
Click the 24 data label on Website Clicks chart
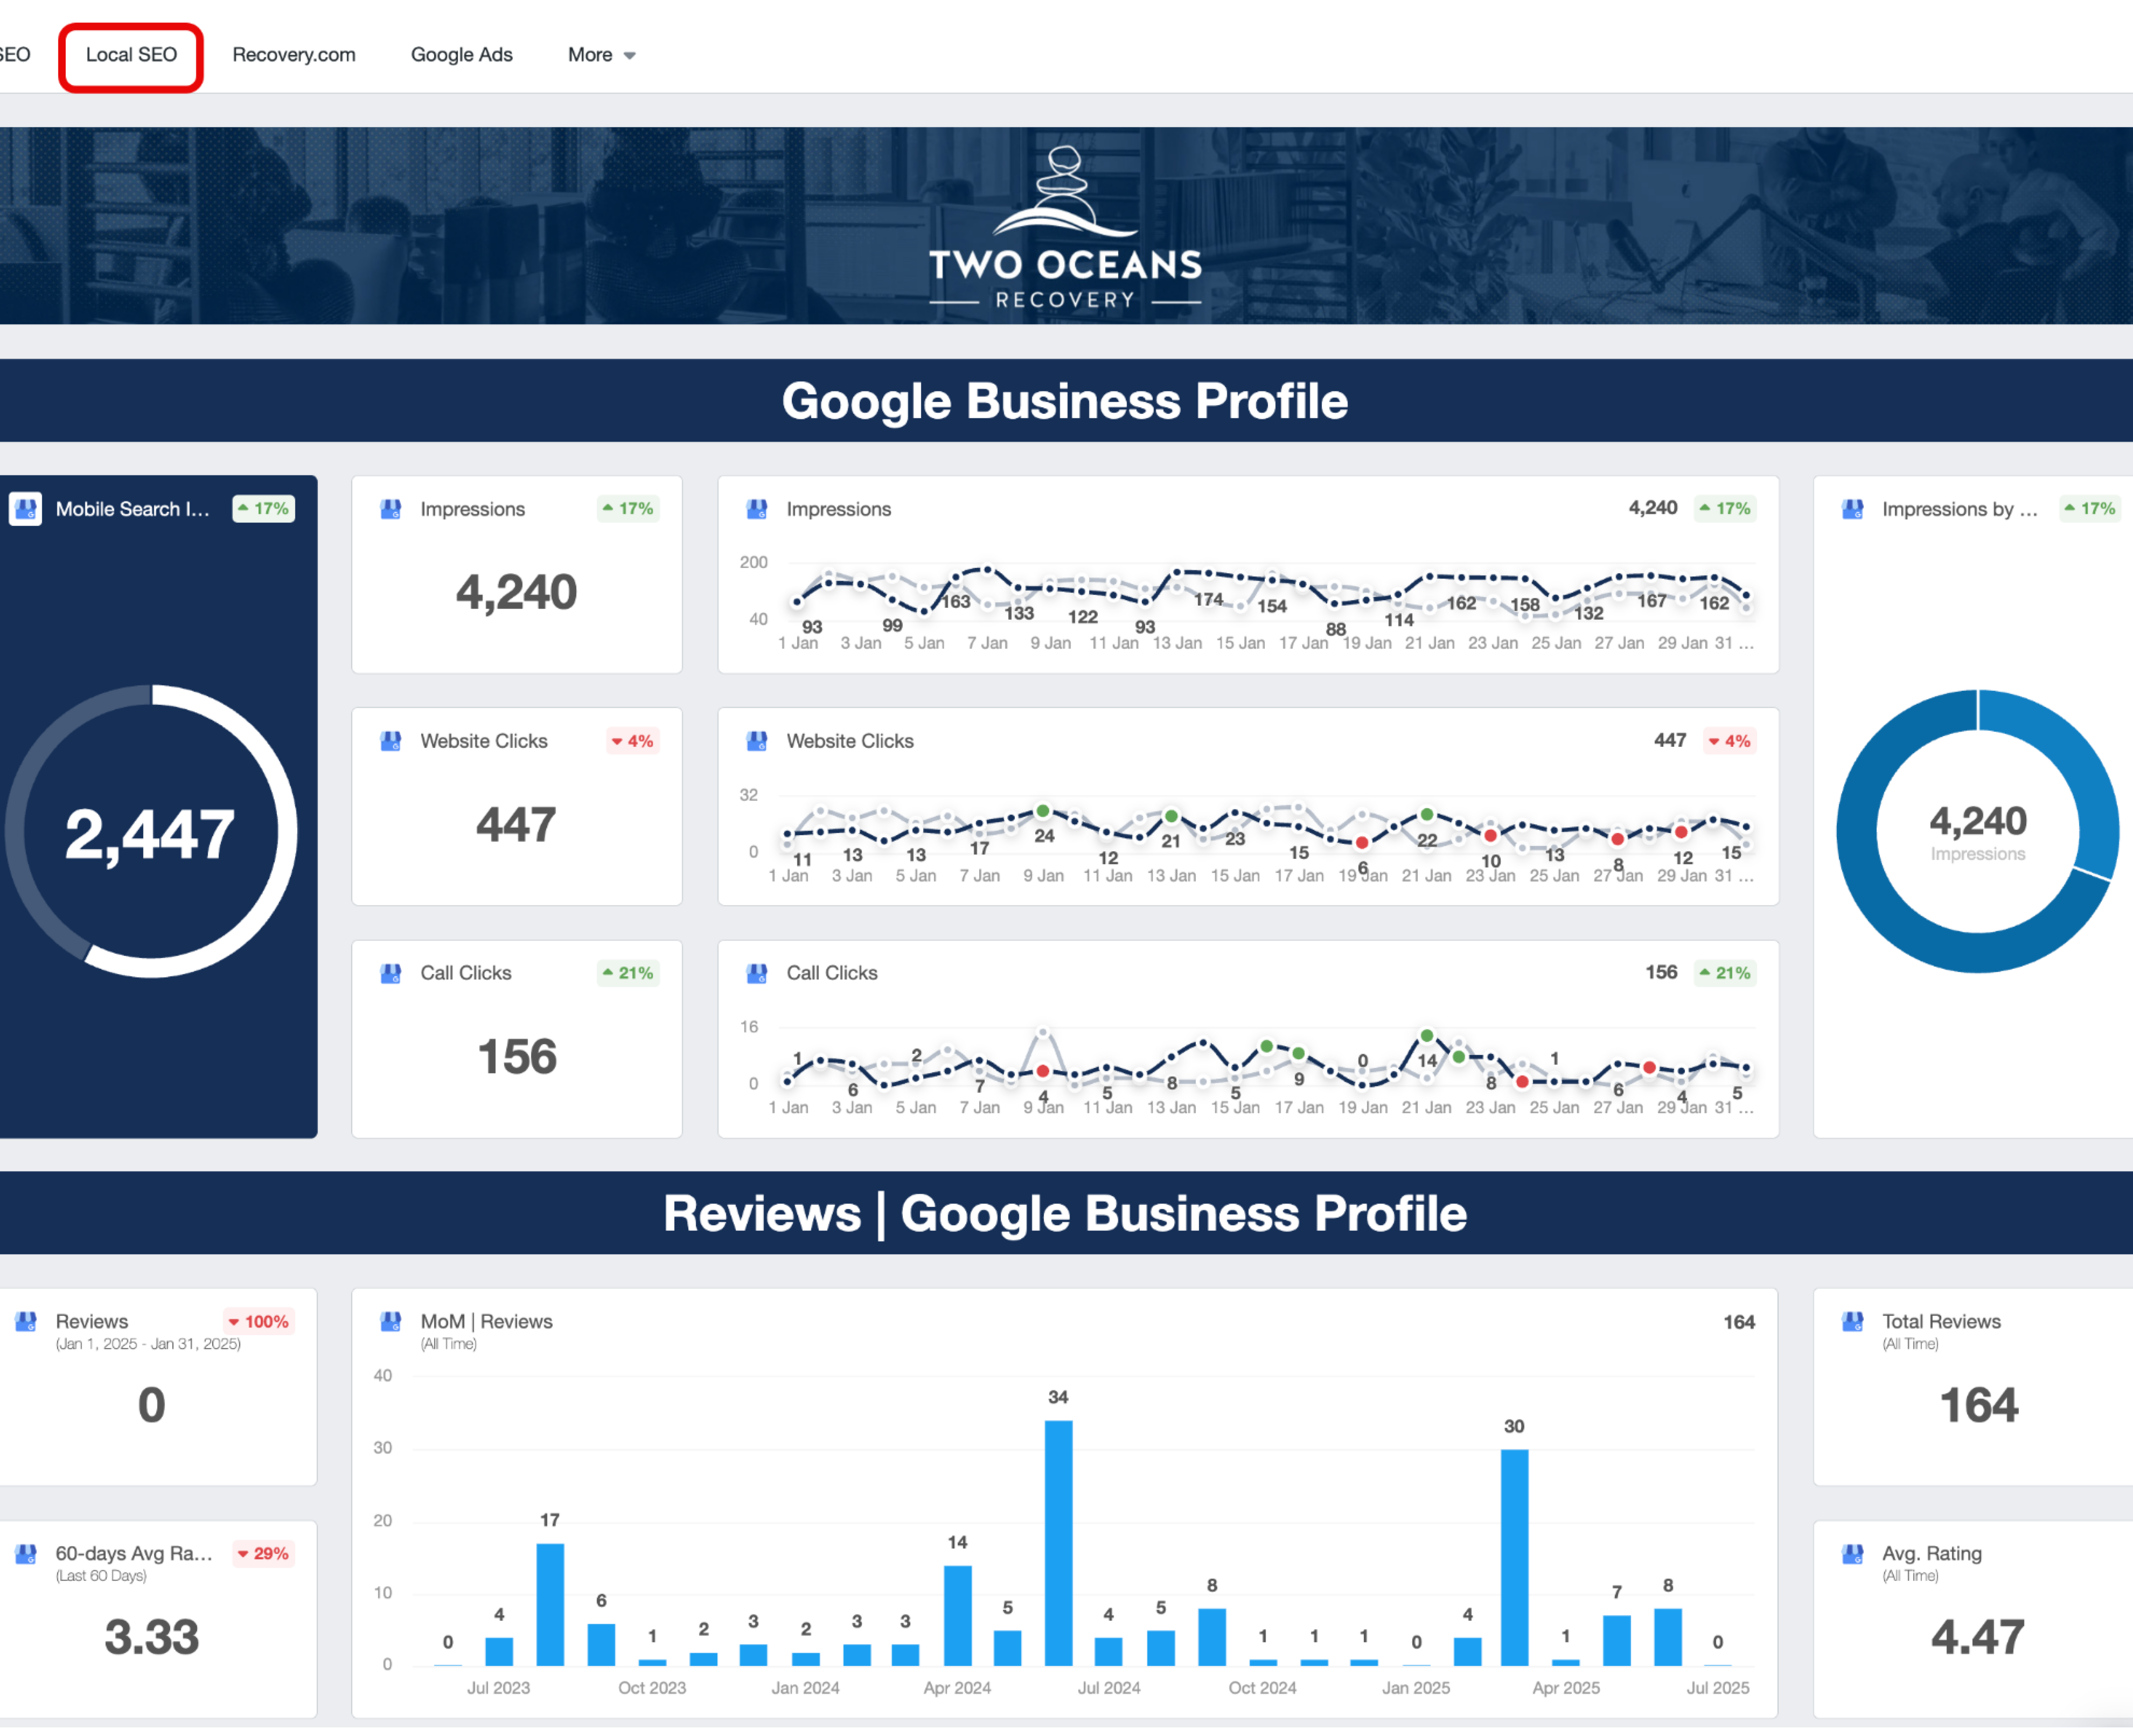tap(1044, 836)
